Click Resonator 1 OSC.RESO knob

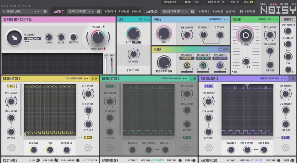[34, 150]
